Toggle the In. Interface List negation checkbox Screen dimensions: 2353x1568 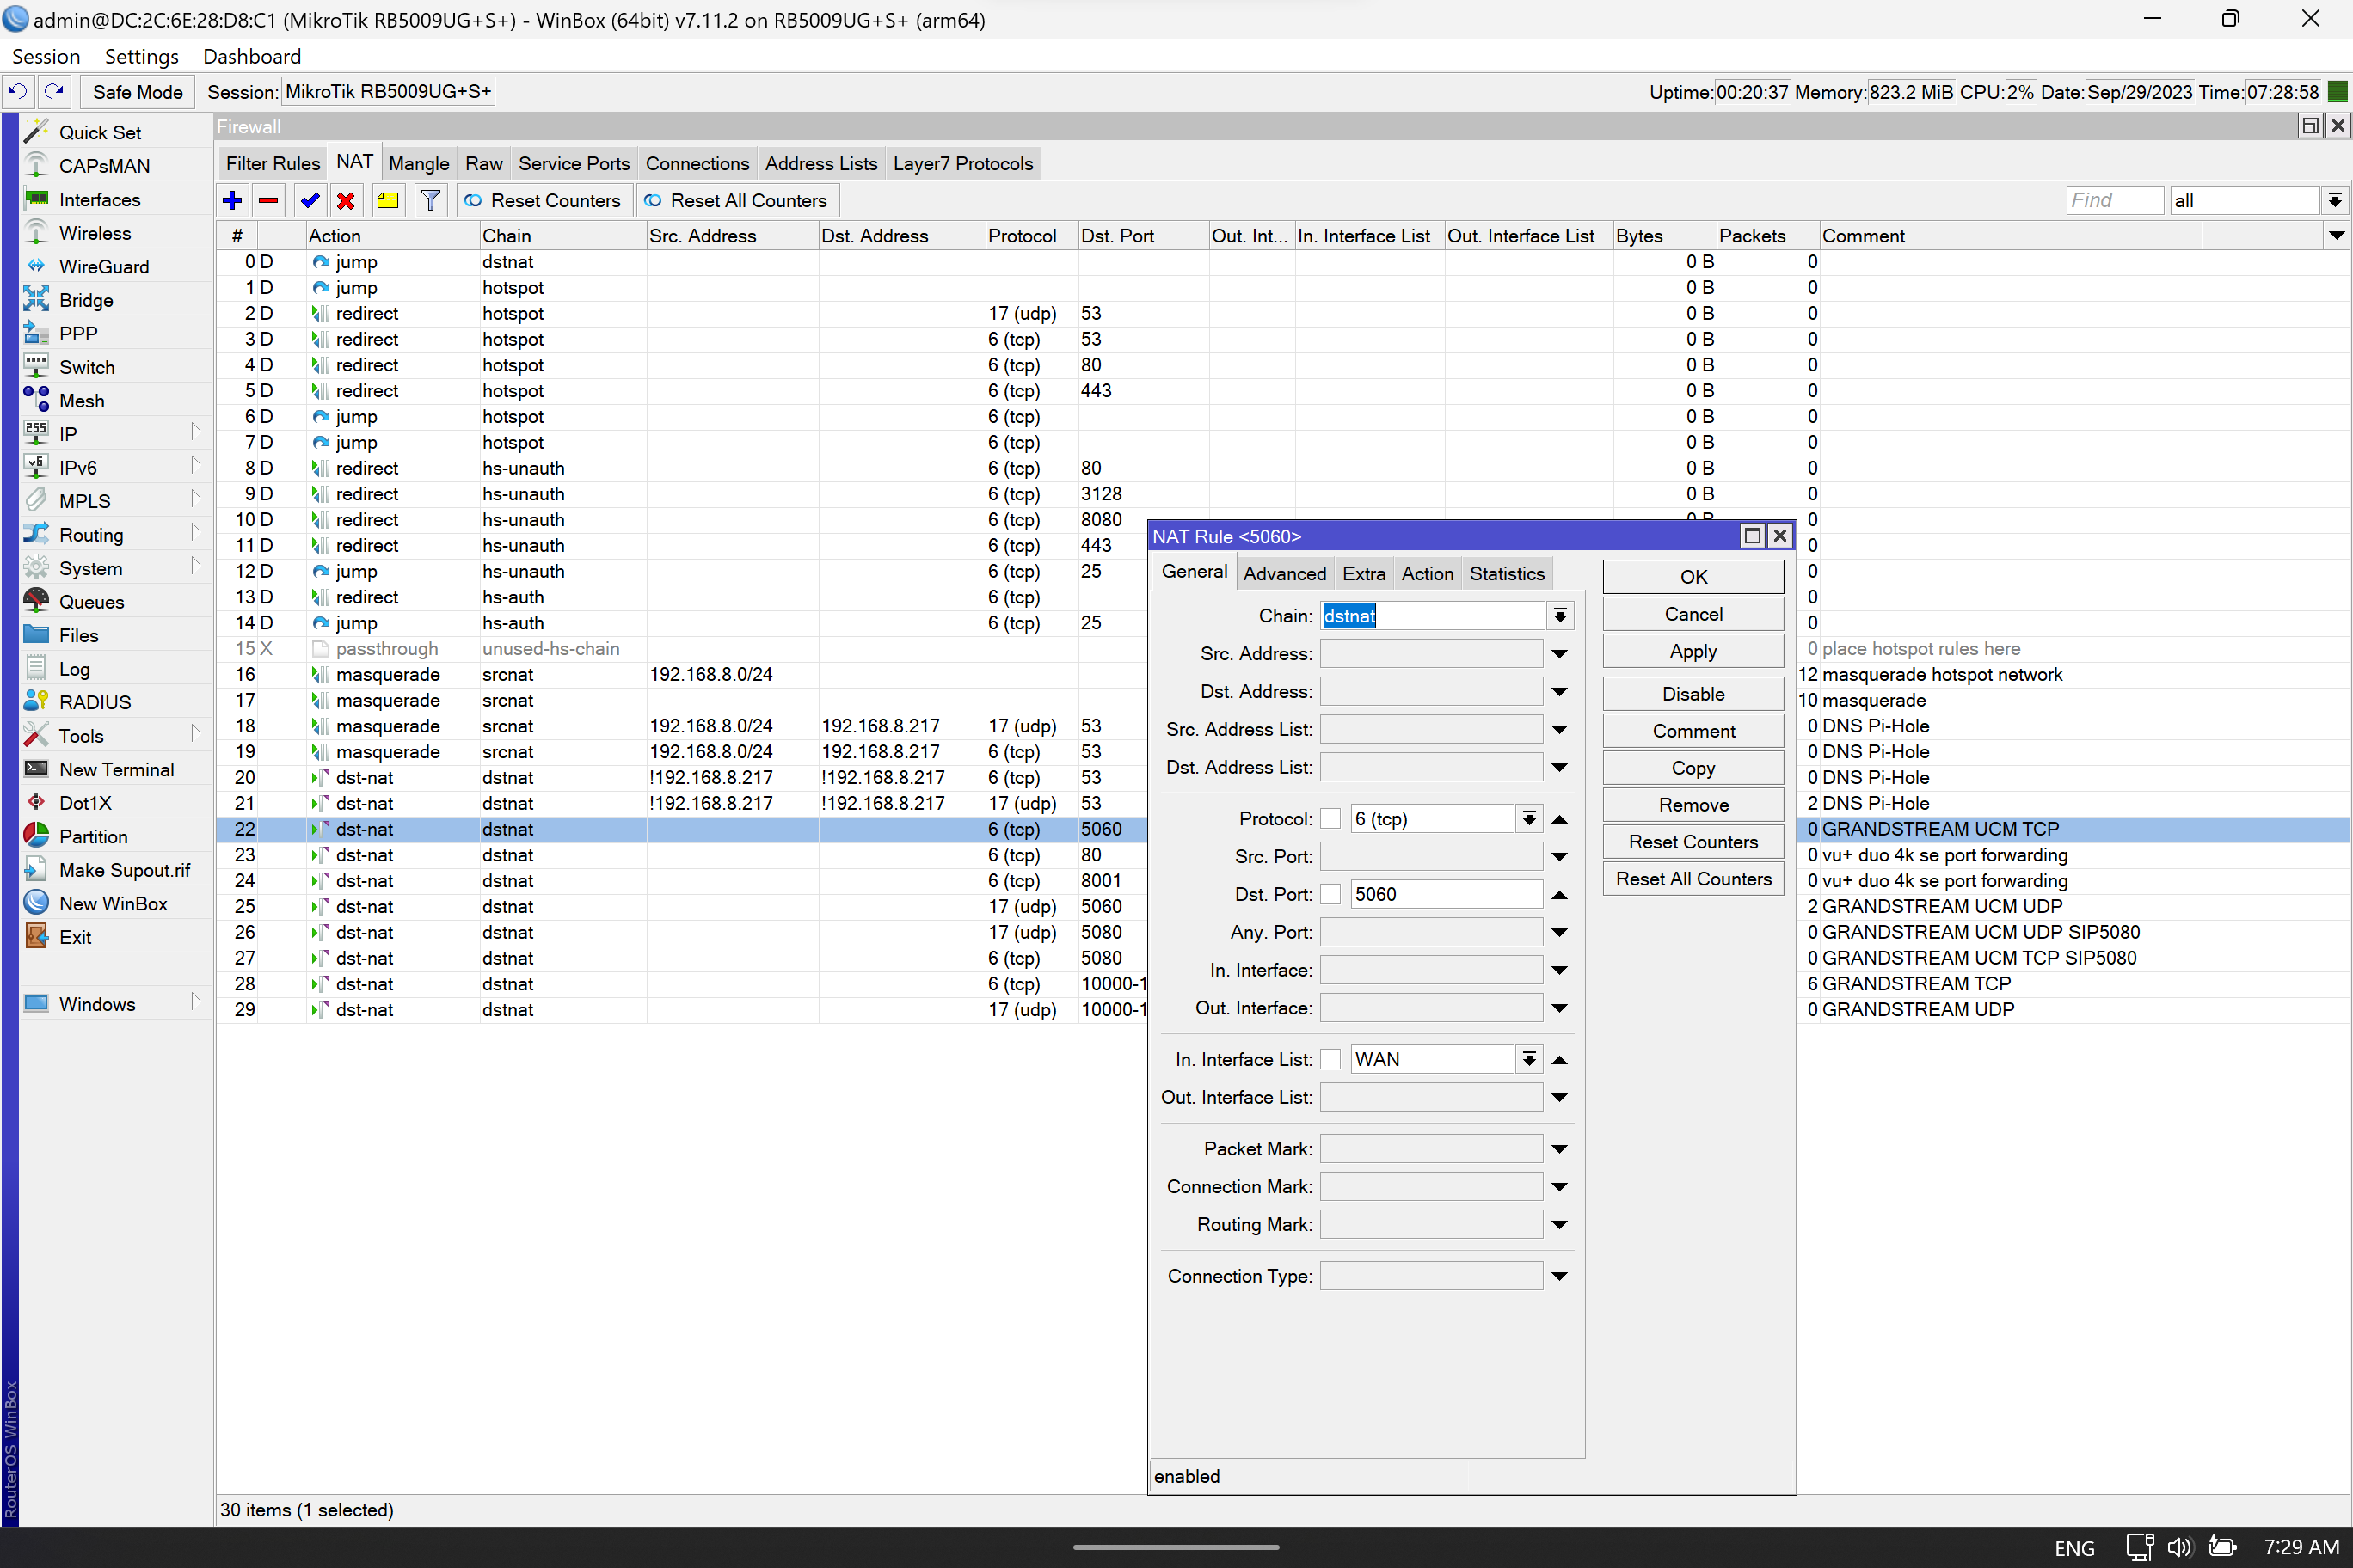point(1330,1058)
